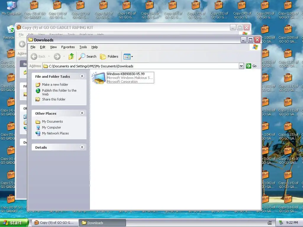Viewport: 303px width, 227px height.
Task: Open the View menu in Downloads
Action: pos(53,47)
